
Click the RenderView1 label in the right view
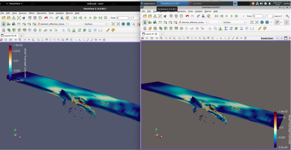pyautogui.click(x=267, y=38)
